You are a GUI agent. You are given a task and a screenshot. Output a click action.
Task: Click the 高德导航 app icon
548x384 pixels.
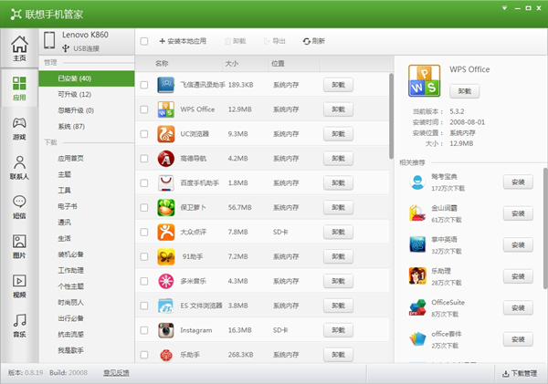pyautogui.click(x=165, y=159)
